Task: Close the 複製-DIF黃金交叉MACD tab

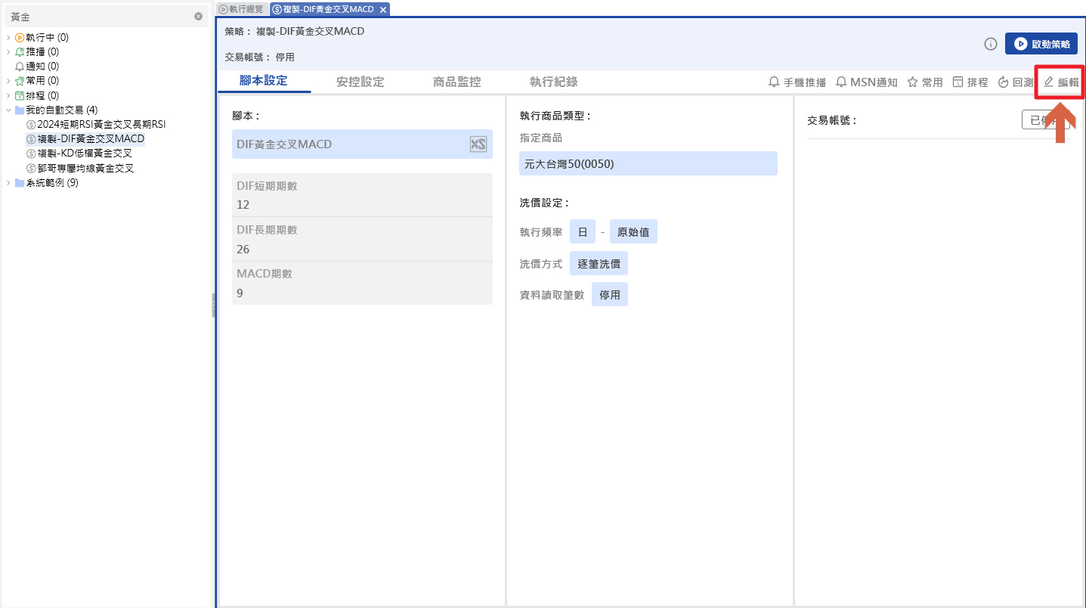Action: pyautogui.click(x=383, y=9)
